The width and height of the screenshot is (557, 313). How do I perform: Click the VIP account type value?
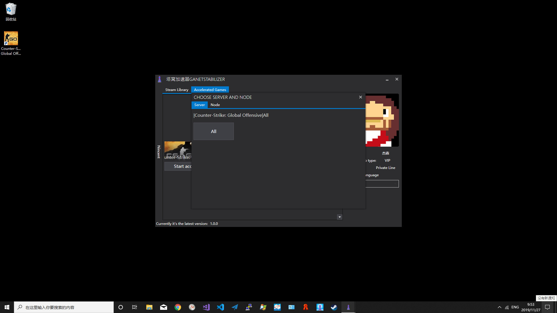click(x=387, y=160)
